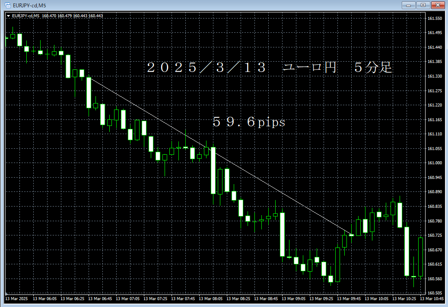448x307 pixels.
Task: Click time label '13 Mar 09:05' on axis
Action: tap(293, 299)
